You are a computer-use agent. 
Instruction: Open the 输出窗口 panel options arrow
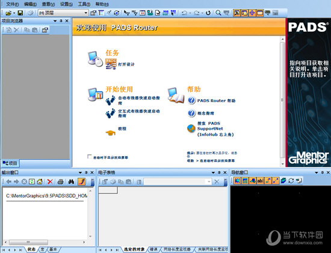pyautogui.click(x=80, y=172)
